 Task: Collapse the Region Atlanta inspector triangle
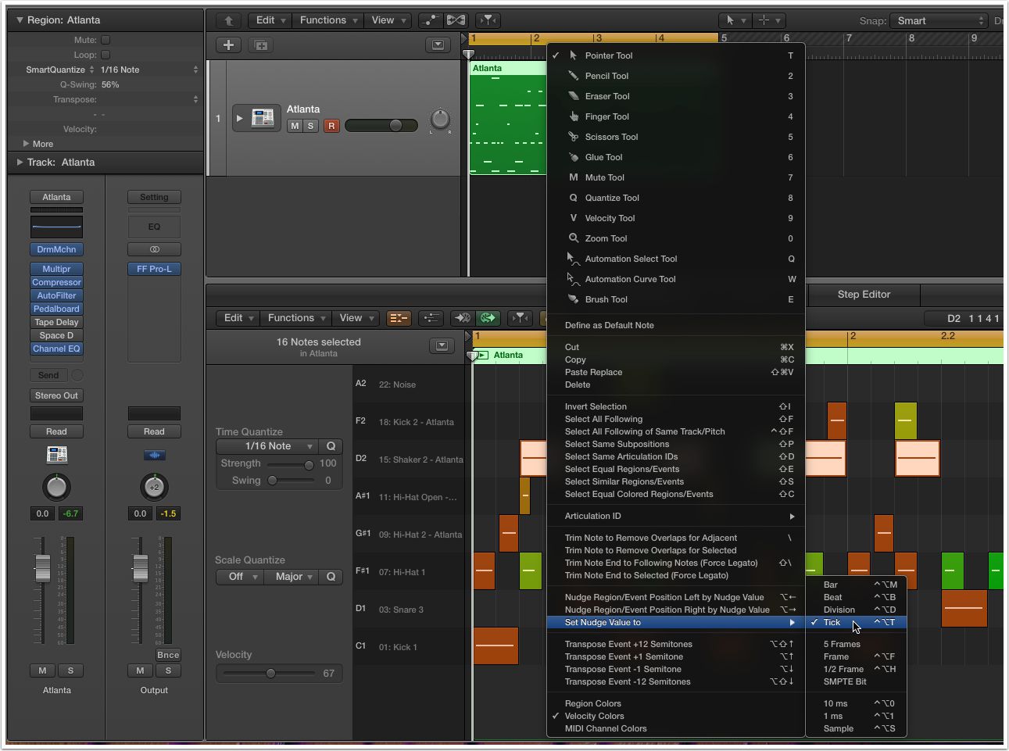20,20
